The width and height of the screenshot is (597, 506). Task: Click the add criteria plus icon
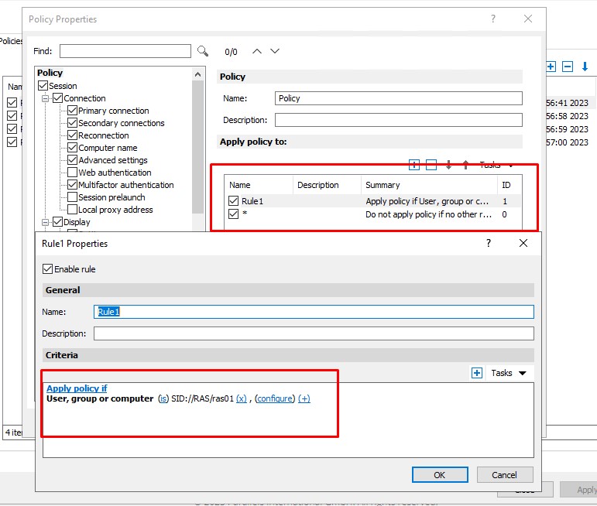(x=477, y=373)
